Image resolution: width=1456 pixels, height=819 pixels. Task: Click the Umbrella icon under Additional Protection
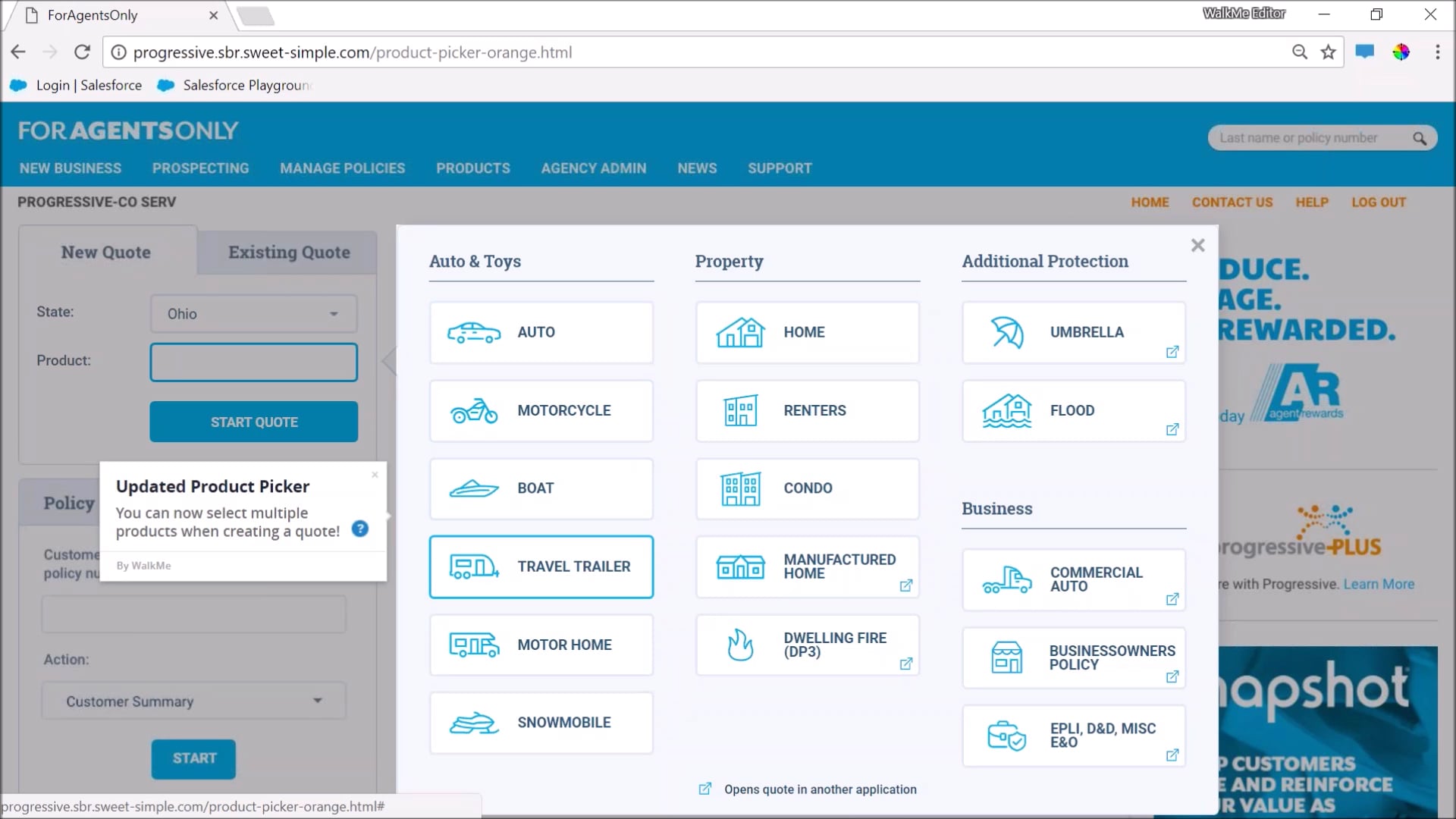1006,332
